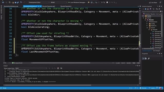Close the Output panel
164x92 pixels.
pyautogui.click(x=139, y=66)
